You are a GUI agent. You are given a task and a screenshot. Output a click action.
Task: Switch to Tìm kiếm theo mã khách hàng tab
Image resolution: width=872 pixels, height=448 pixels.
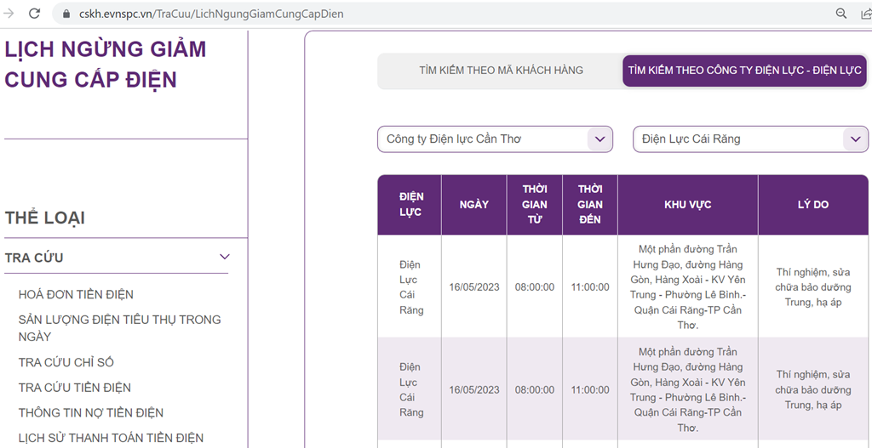(501, 71)
